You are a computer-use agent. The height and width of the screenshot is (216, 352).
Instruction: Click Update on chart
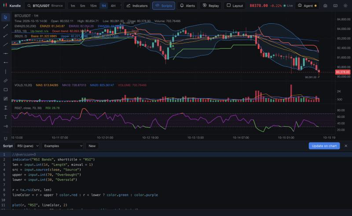[324, 146]
